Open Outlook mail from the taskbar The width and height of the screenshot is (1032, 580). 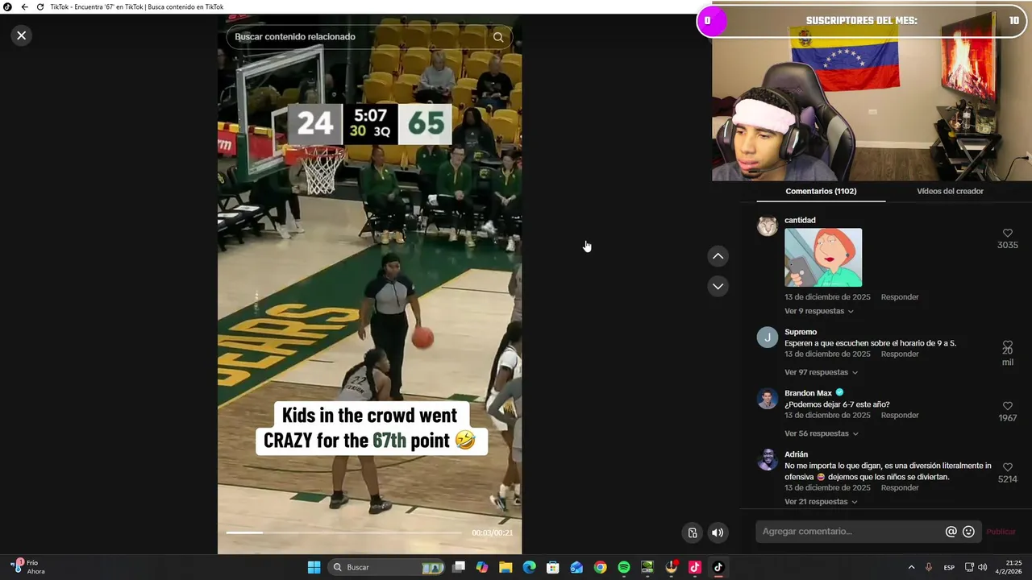click(576, 567)
